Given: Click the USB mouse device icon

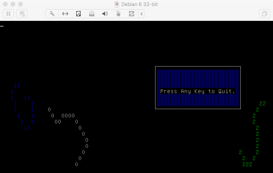Looking at the screenshot, I should [x=118, y=14].
